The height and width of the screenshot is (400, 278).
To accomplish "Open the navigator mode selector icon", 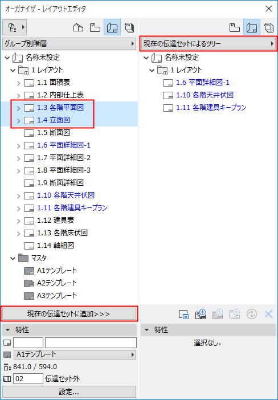I will (15, 27).
